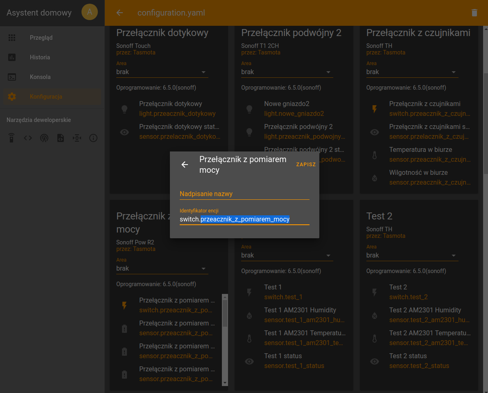
Task: Click the main page vertical scrollbar thumb
Action: (x=486, y=124)
